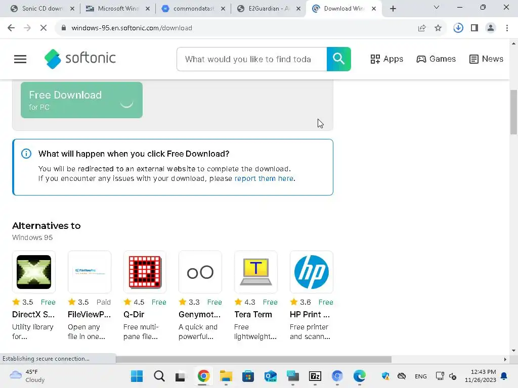The image size is (518, 388).
Task: Open the tab search dropdown chevron
Action: coord(437,7)
